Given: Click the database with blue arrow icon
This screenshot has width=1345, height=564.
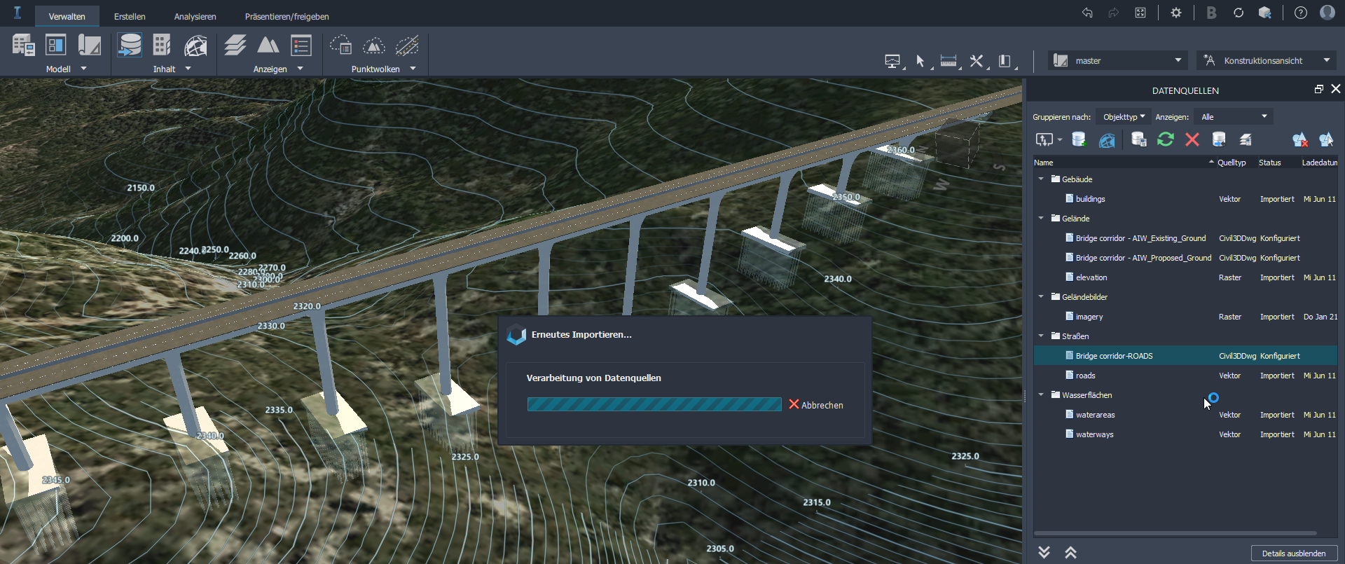Looking at the screenshot, I should 1219,139.
